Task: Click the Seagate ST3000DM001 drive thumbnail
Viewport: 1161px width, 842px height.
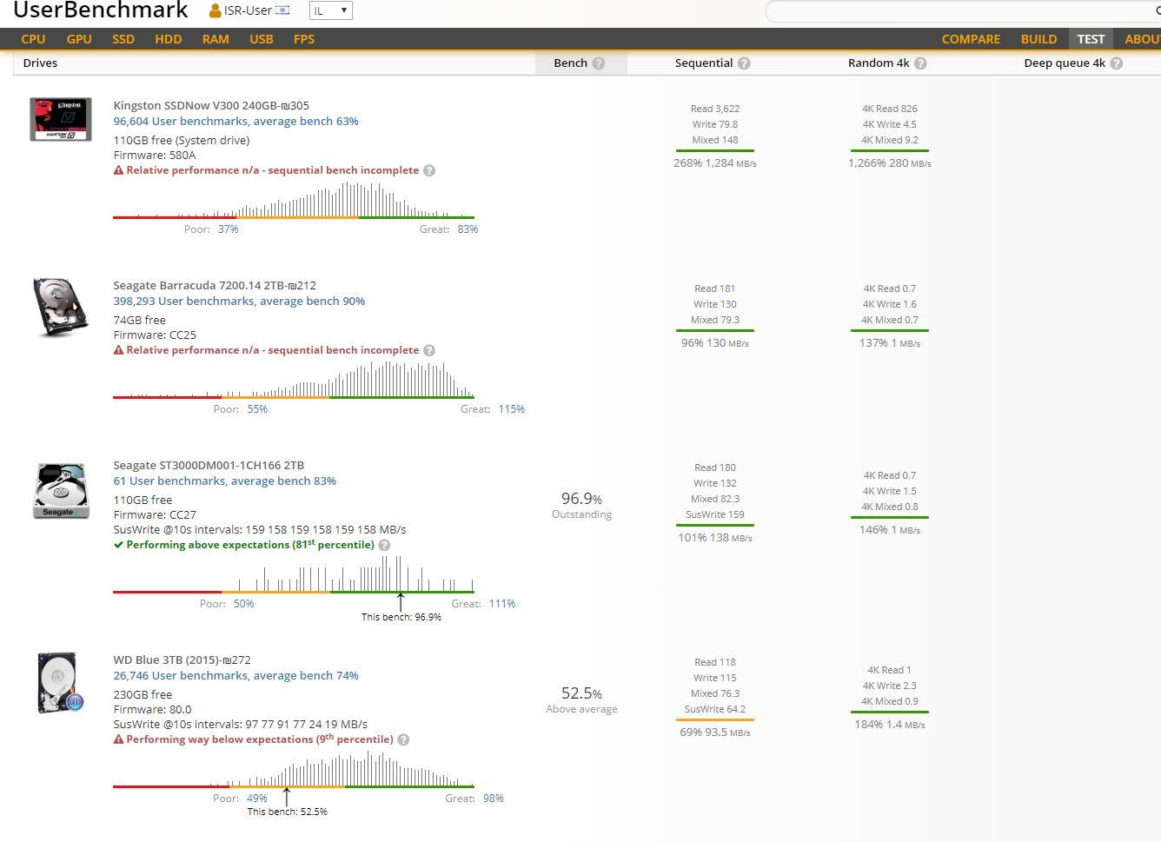Action: coord(61,490)
